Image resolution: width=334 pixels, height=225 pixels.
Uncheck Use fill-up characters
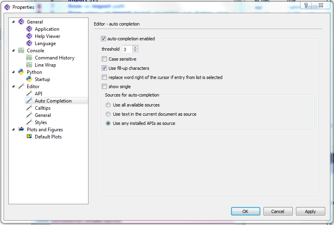(x=104, y=68)
